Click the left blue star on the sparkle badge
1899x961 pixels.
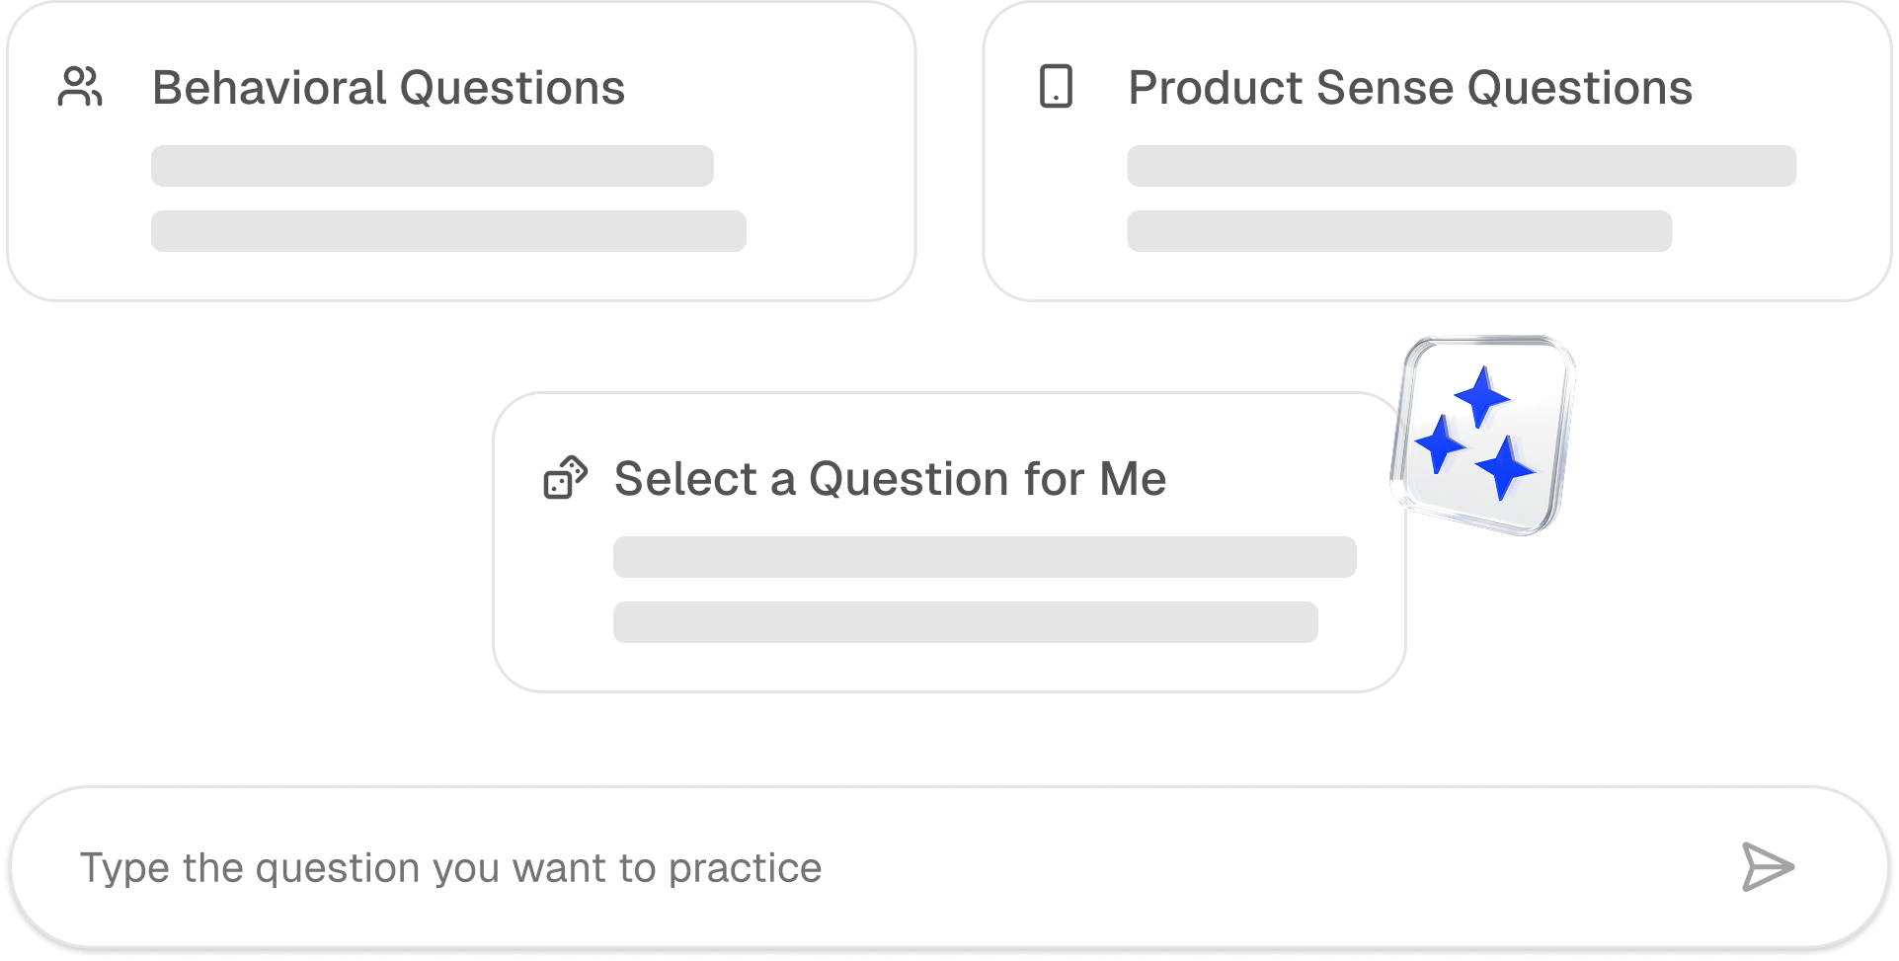(x=1441, y=443)
